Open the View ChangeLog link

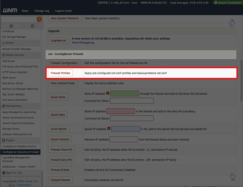83,43
